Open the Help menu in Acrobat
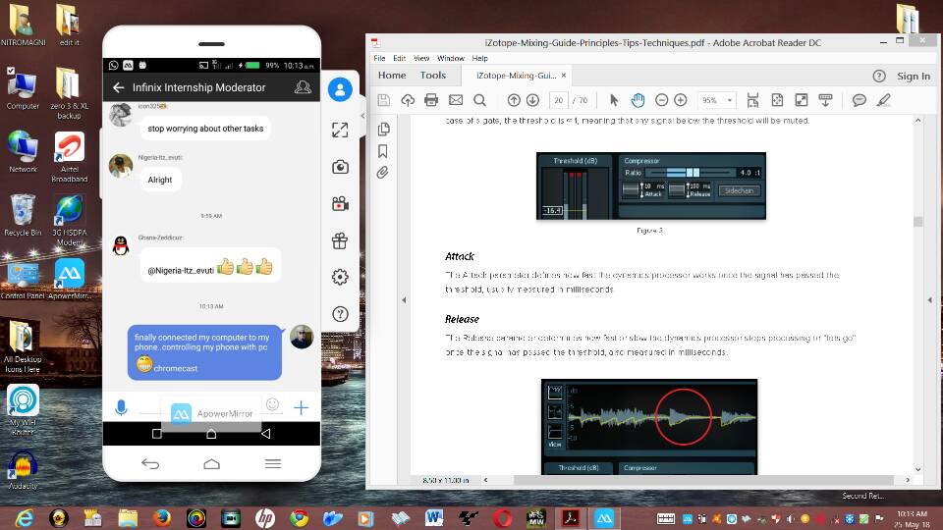The height and width of the screenshot is (530, 943). (480, 58)
